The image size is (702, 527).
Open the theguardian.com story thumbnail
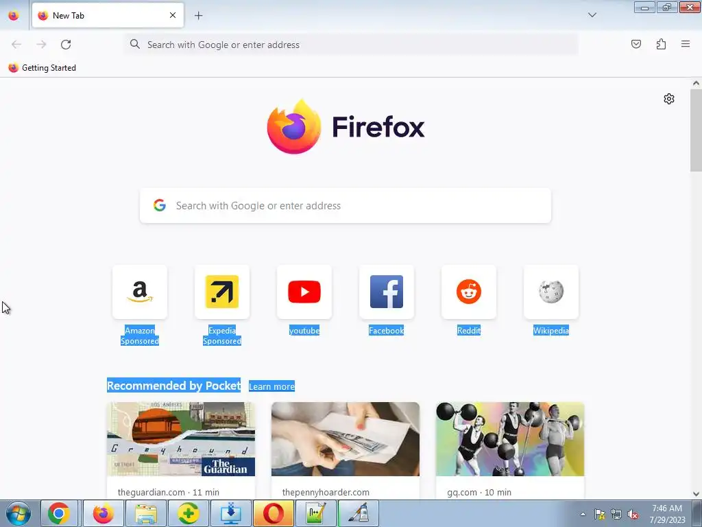(181, 438)
